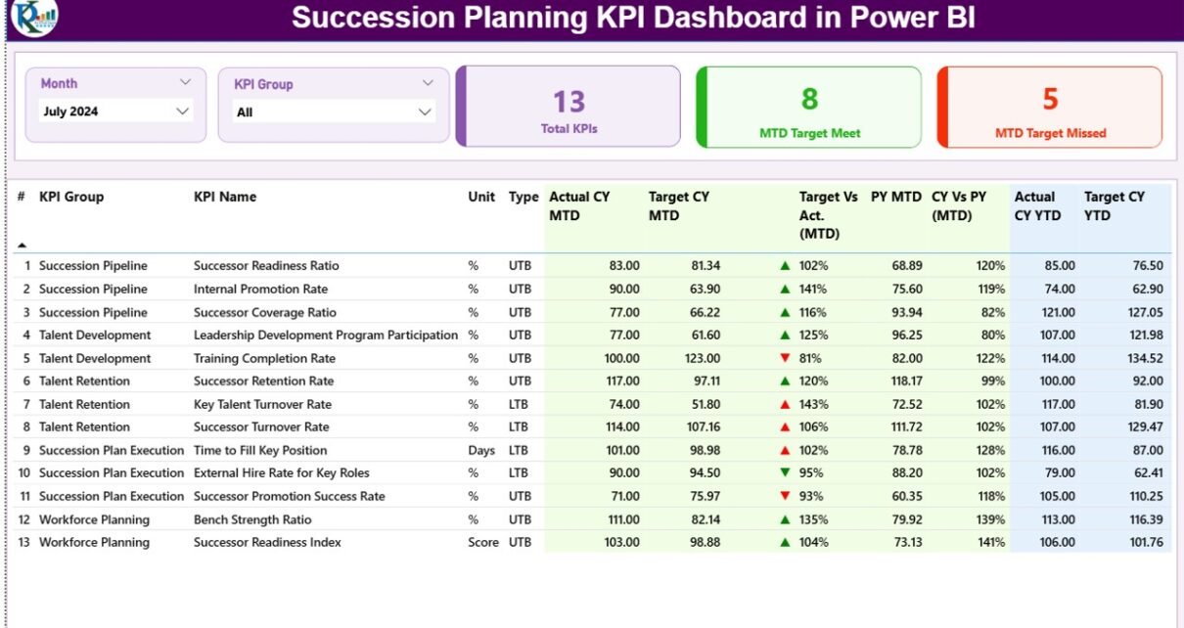Open the KPI Group dropdown showing All
Screen dimensions: 1184x628
pos(425,112)
